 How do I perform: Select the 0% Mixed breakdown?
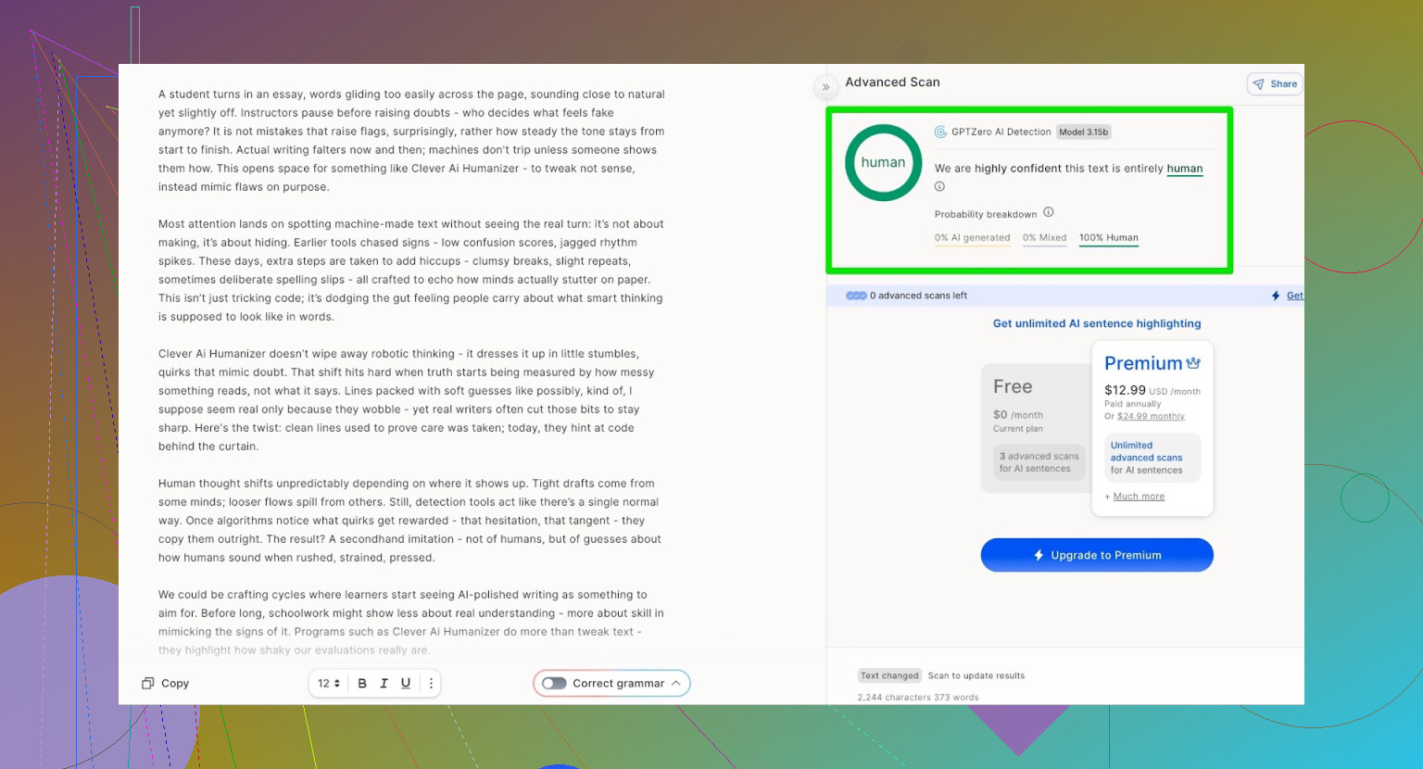click(1044, 238)
